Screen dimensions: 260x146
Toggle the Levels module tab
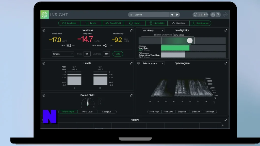pyautogui.click(x=91, y=23)
